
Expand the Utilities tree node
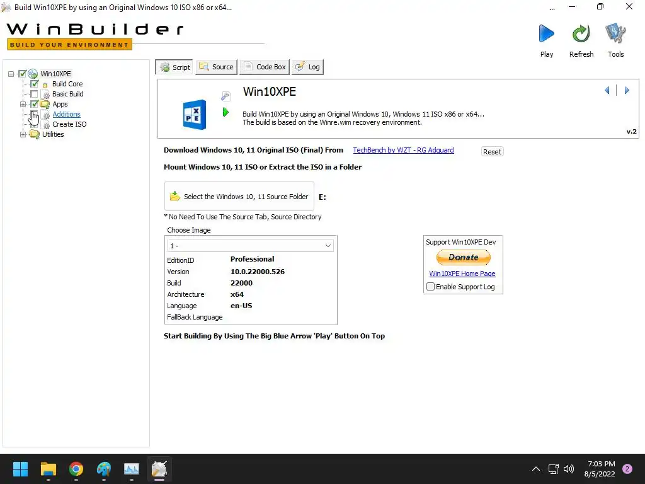(x=23, y=135)
